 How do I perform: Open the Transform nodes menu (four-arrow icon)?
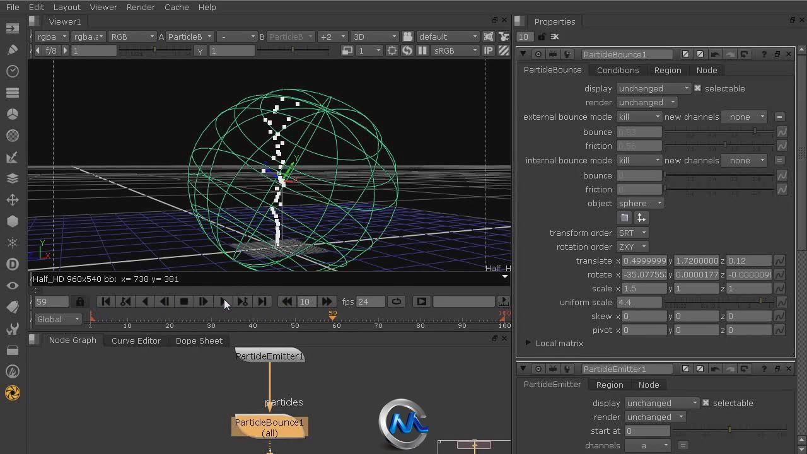tap(13, 200)
